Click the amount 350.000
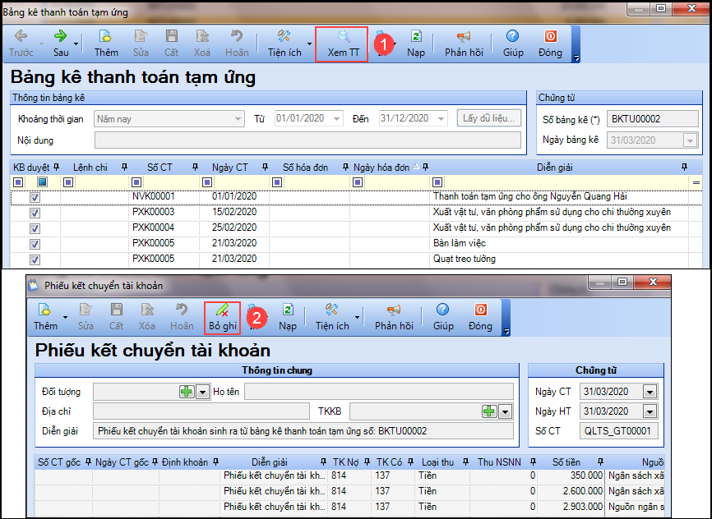Image resolution: width=712 pixels, height=519 pixels. [586, 475]
